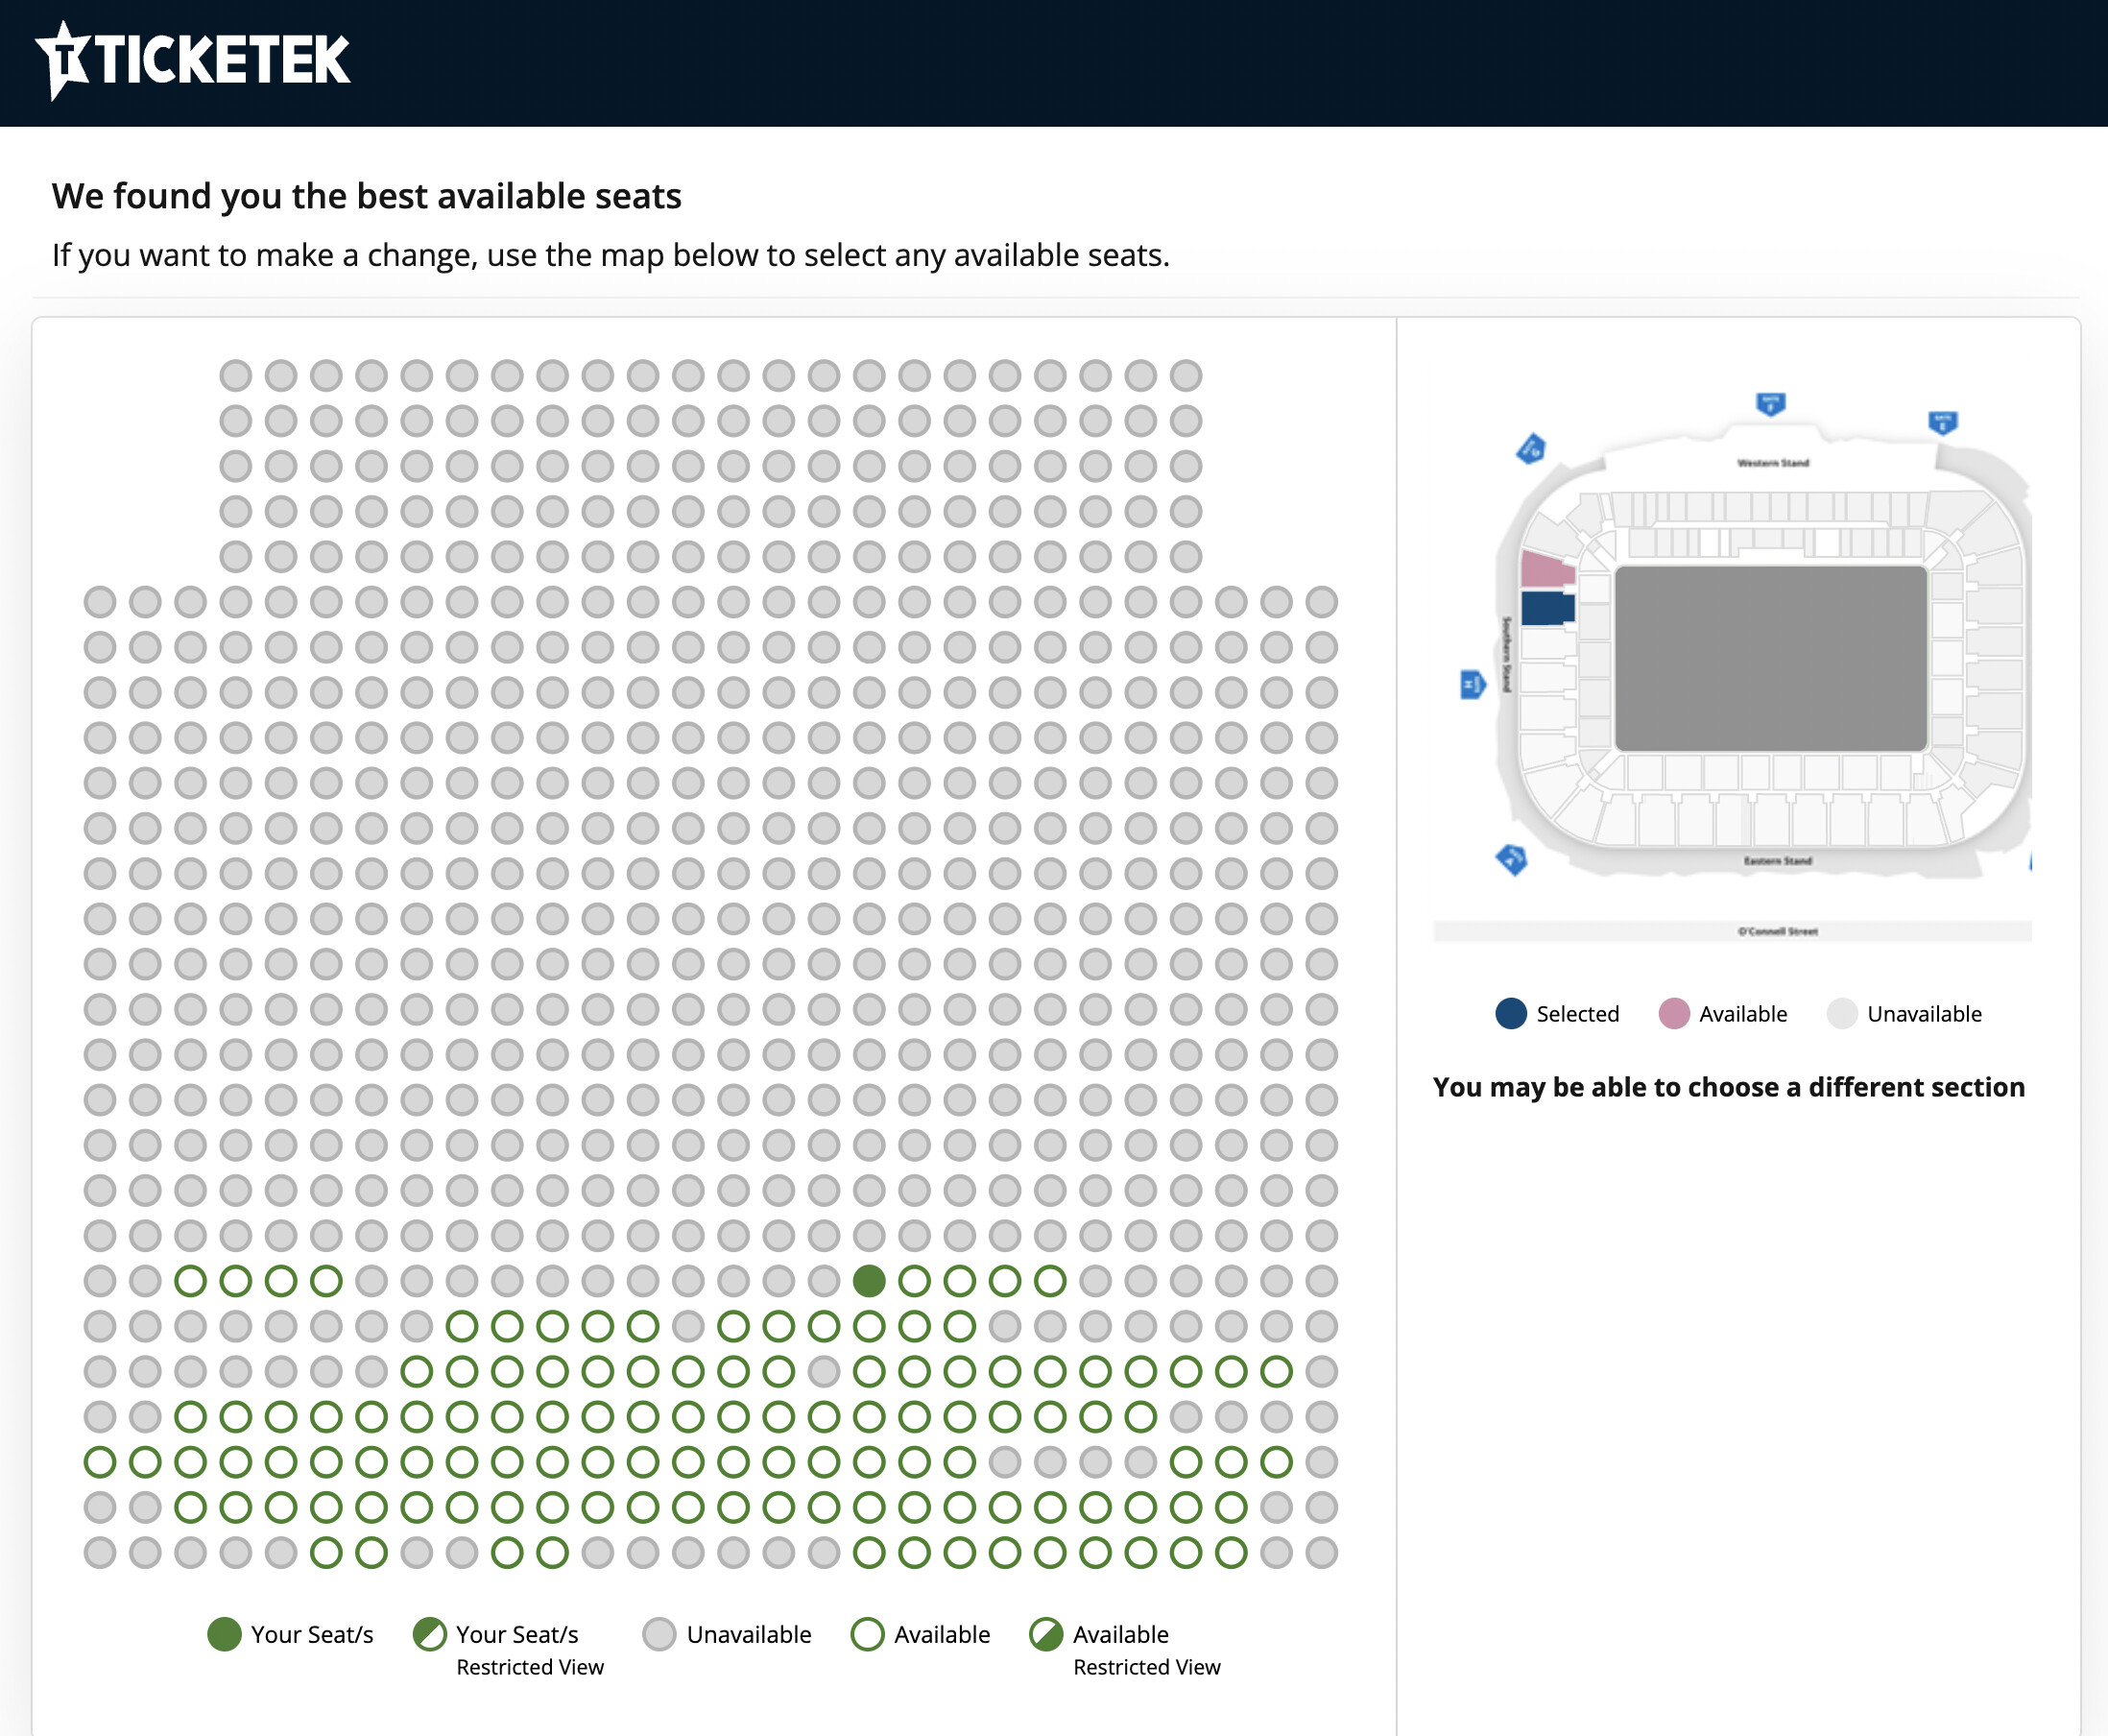This screenshot has width=2108, height=1736.
Task: Click 'You may be able to choose a different section'
Action: coord(1729,1088)
